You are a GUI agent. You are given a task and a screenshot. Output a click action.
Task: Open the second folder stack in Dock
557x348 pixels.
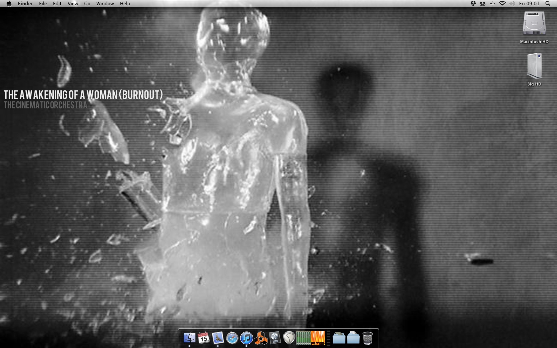[353, 338]
